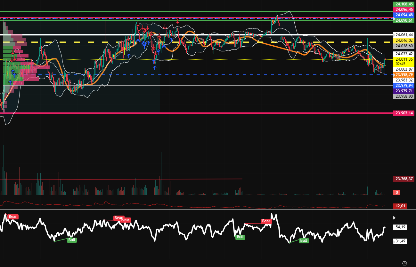
Task: Select a blue up-arrow buy signal on the chart
Action: tap(155, 67)
